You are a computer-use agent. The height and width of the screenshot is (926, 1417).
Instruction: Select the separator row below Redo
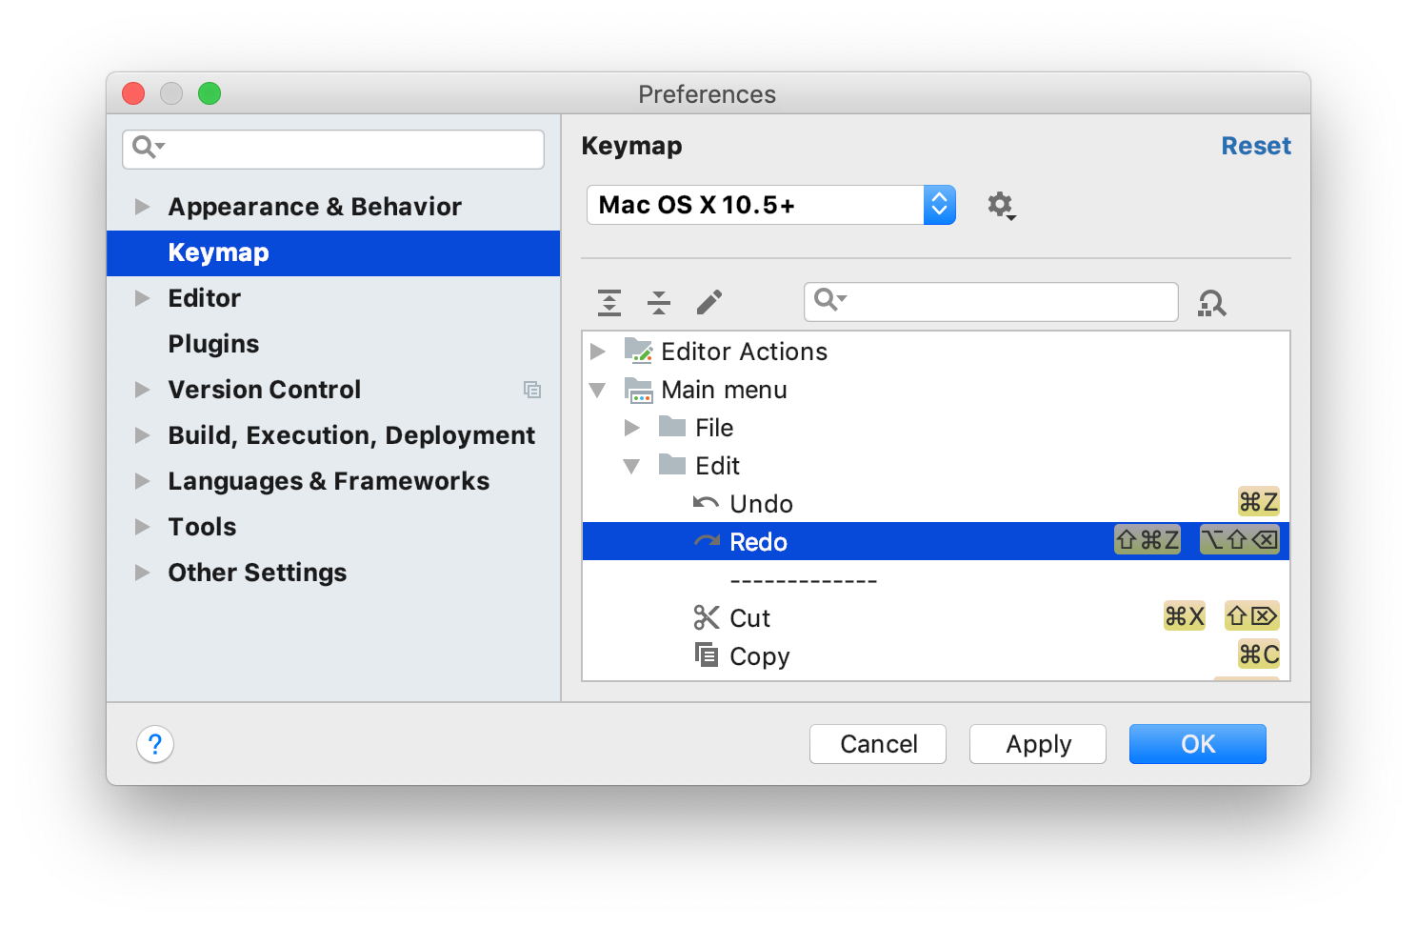pyautogui.click(x=936, y=579)
